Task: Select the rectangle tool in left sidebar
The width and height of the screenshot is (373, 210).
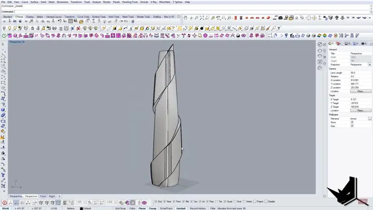Action: tap(3, 83)
